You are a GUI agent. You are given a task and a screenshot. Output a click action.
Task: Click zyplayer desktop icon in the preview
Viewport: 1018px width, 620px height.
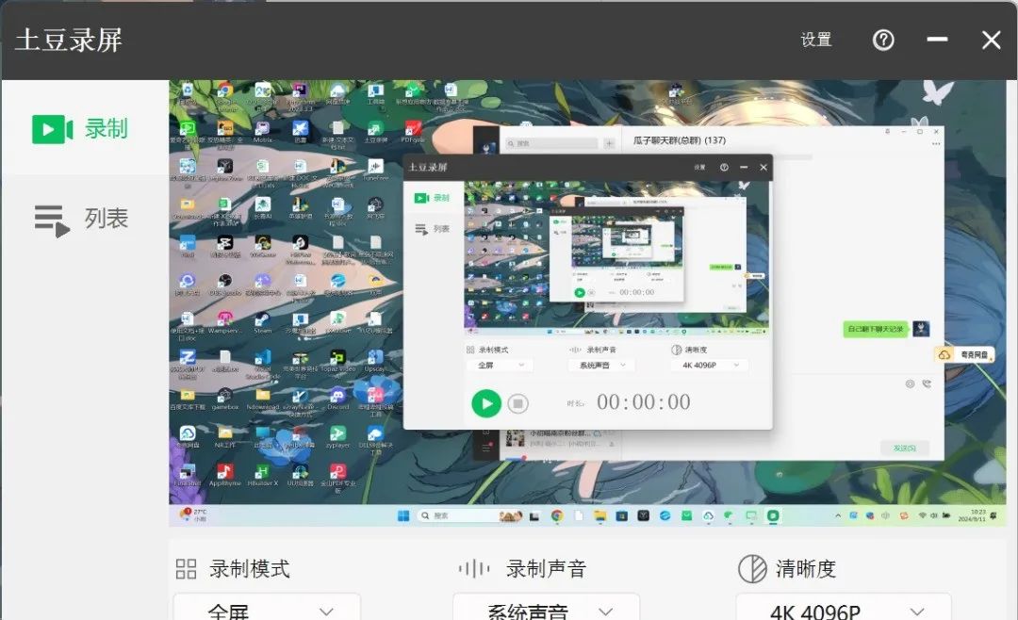click(337, 437)
